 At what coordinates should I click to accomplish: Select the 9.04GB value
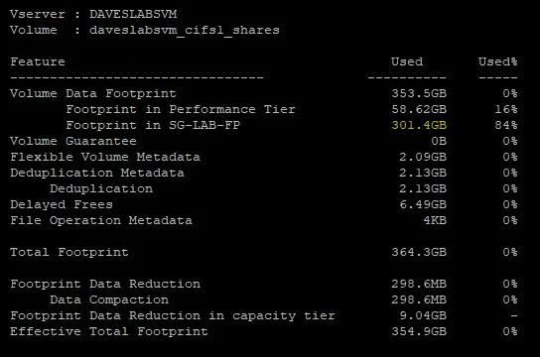click(423, 315)
